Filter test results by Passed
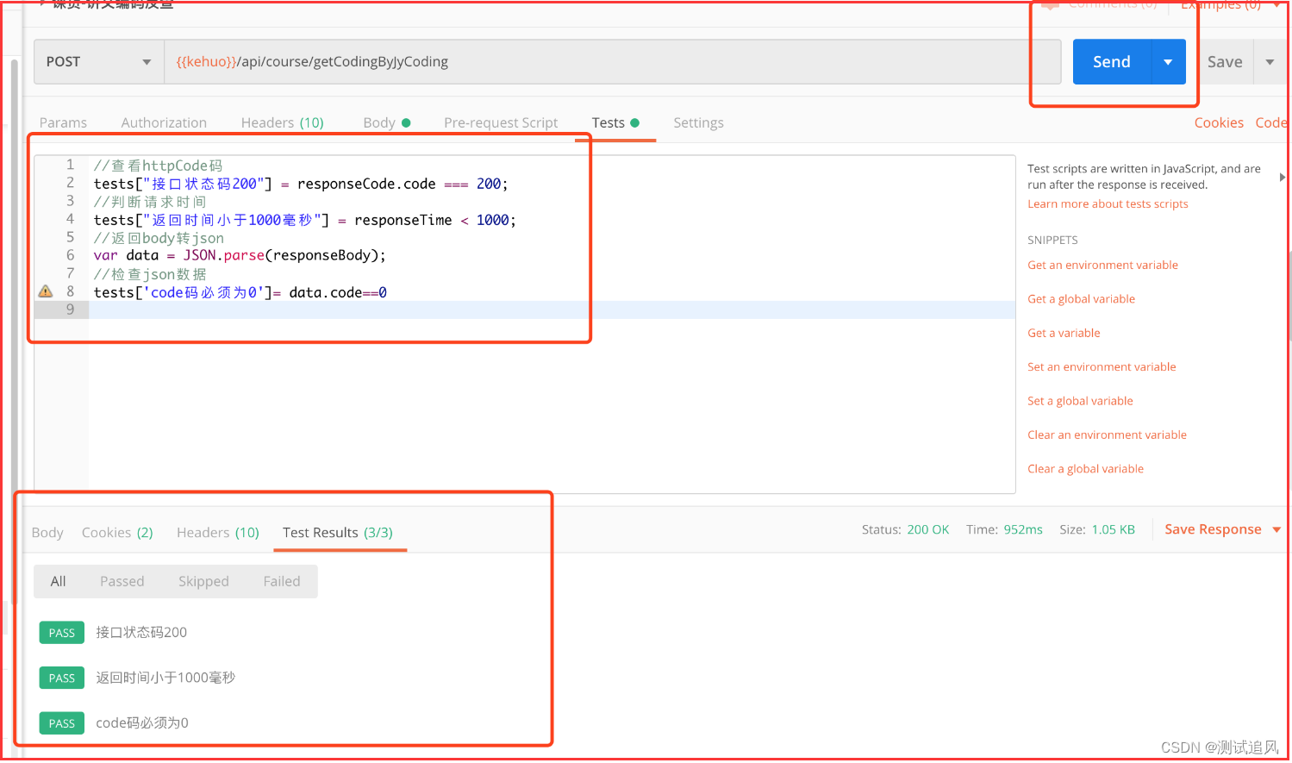The width and height of the screenshot is (1292, 763). click(122, 582)
